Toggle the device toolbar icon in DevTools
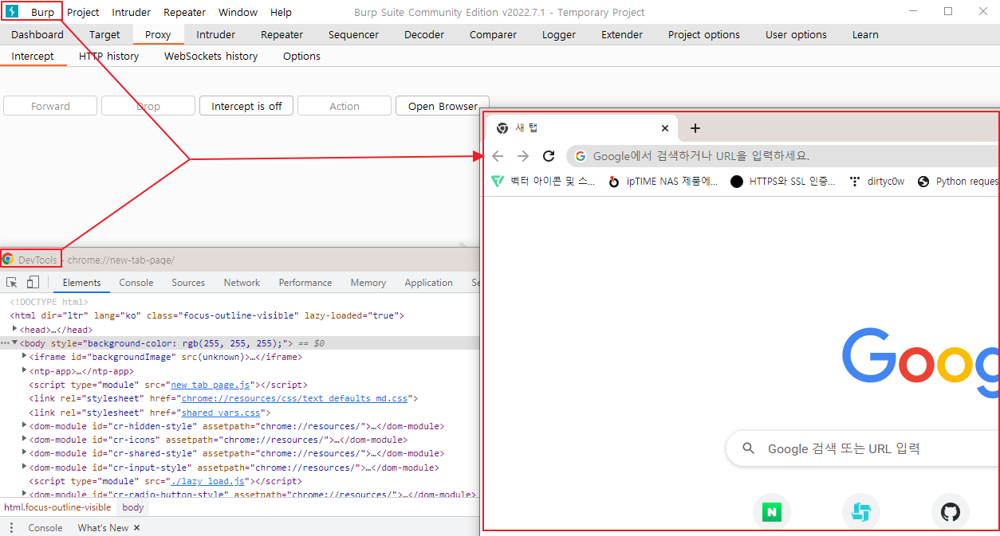The height and width of the screenshot is (536, 1000). pos(33,282)
